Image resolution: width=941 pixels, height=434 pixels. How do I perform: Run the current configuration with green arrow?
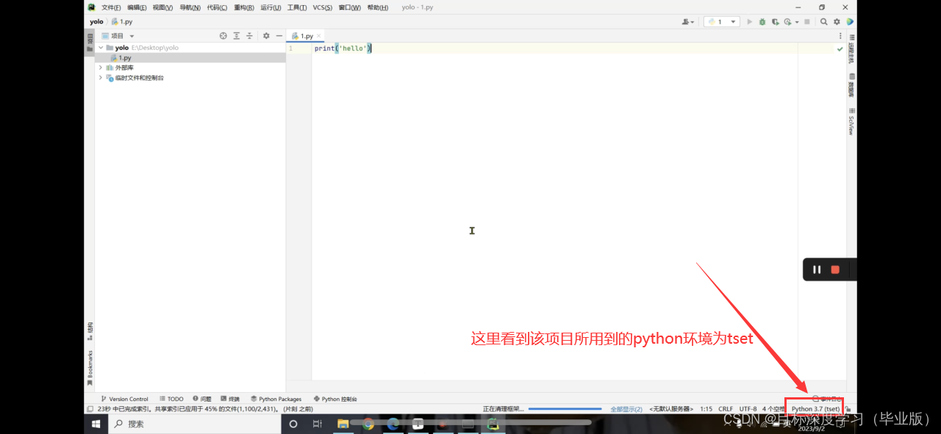(750, 22)
